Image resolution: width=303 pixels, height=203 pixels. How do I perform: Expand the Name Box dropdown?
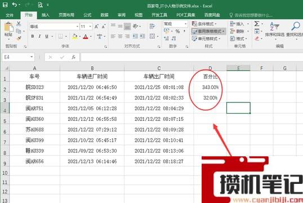click(32, 57)
